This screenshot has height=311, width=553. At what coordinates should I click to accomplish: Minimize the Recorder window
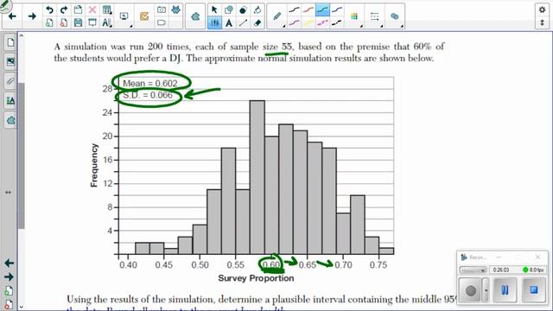coord(499,257)
